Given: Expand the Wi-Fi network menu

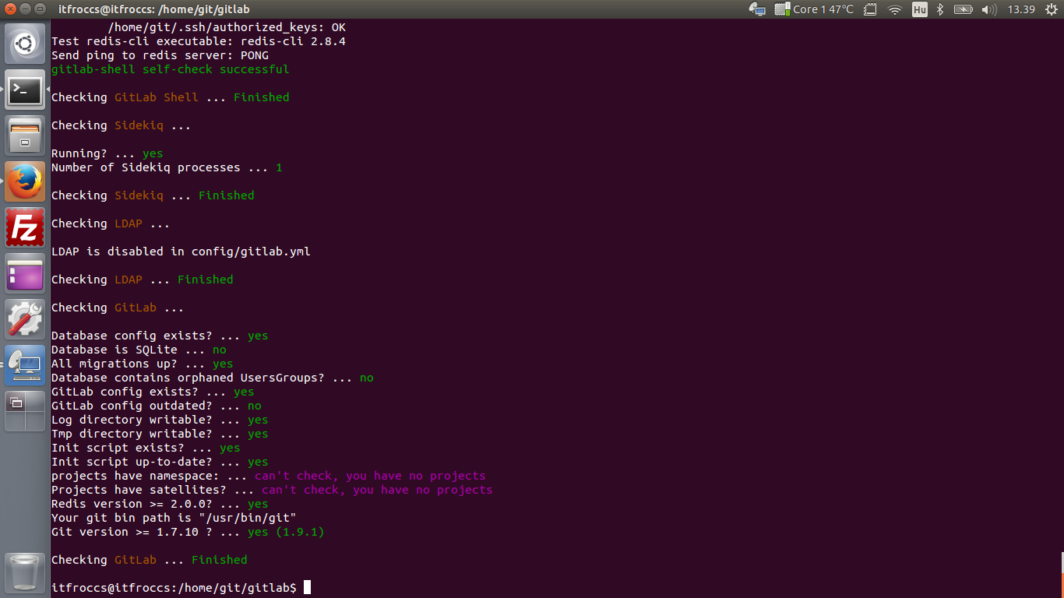Looking at the screenshot, I should coord(895,9).
